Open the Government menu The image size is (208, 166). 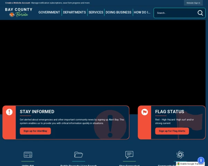[x=49, y=12]
